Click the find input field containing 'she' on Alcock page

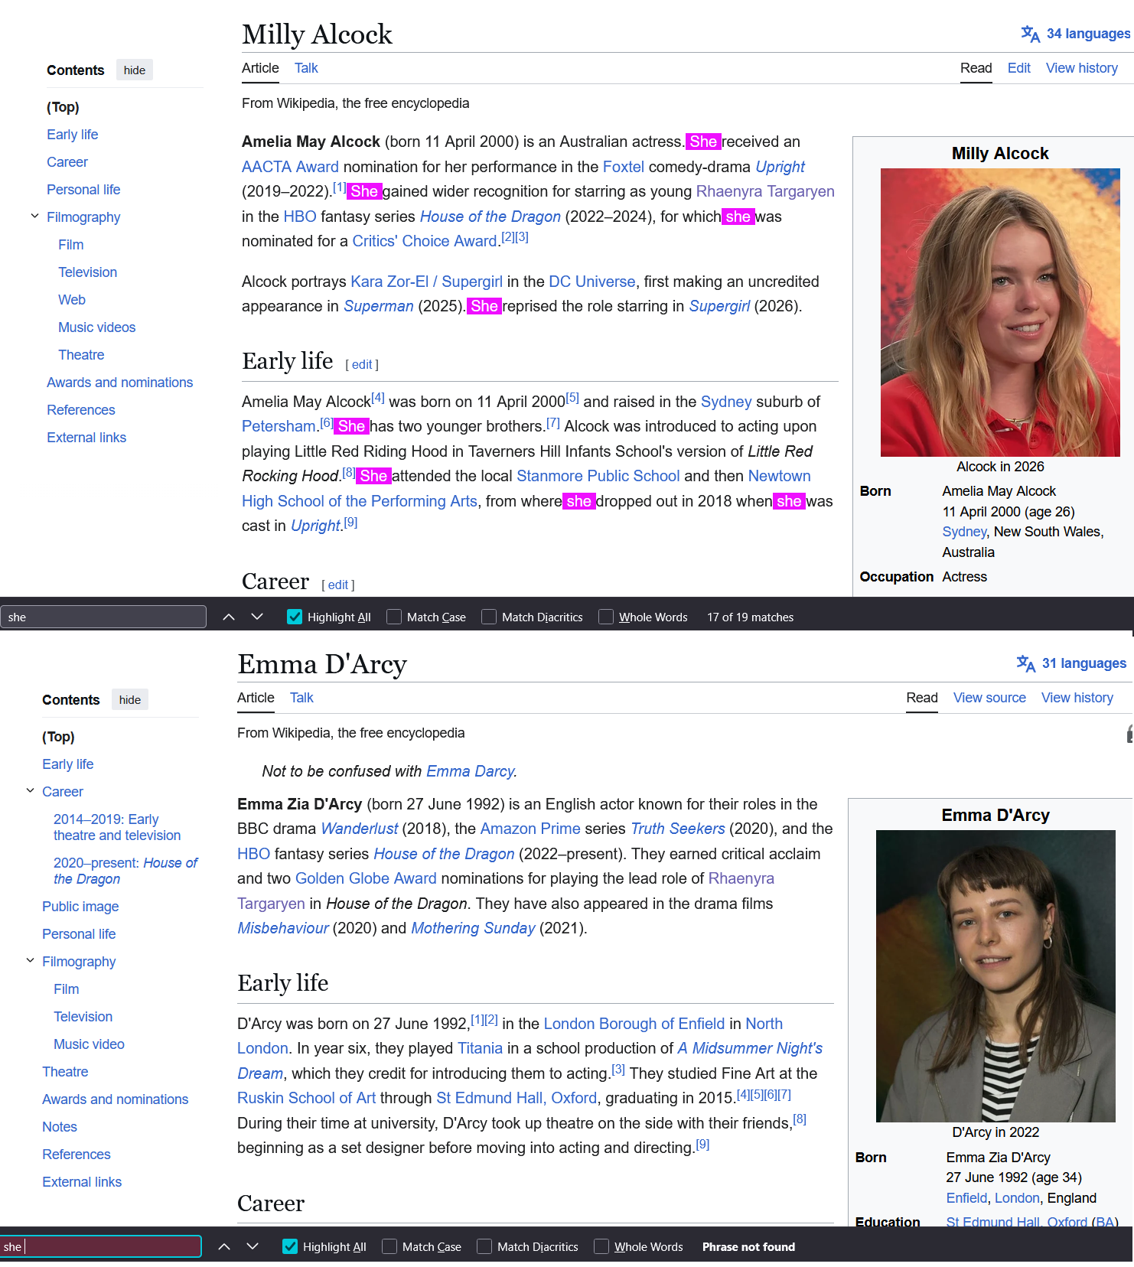point(103,617)
